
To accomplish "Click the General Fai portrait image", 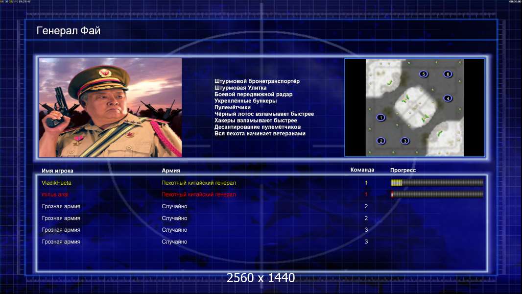I will click(x=110, y=108).
